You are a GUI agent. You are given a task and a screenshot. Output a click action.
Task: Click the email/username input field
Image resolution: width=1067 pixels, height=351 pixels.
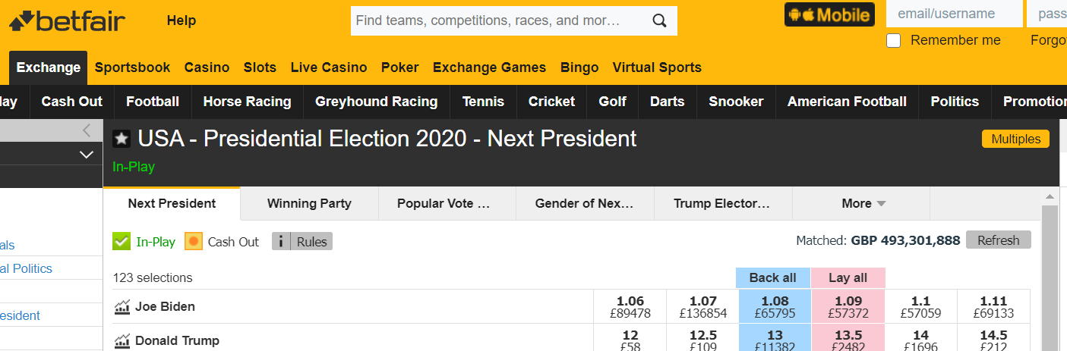point(954,14)
